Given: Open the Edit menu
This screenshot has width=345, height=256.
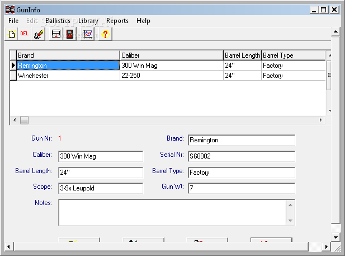Looking at the screenshot, I should pos(32,21).
